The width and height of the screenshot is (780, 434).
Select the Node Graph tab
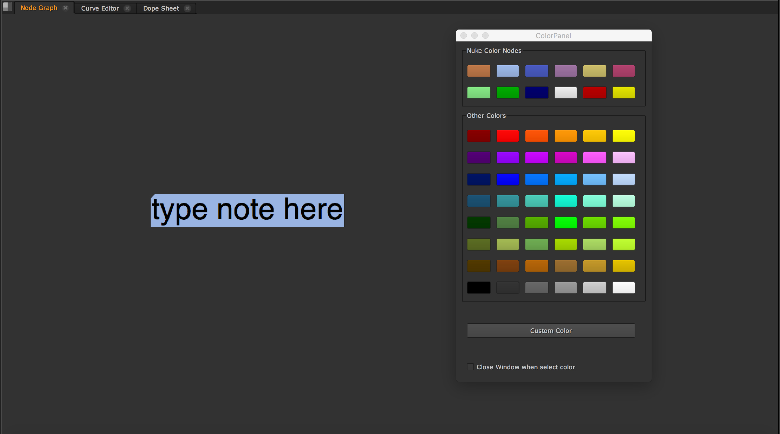coord(39,8)
